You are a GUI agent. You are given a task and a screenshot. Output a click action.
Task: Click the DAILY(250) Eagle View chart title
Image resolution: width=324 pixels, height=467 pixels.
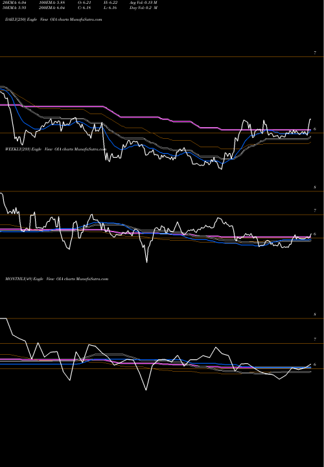(x=54, y=19)
